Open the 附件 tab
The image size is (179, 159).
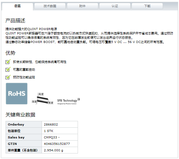pos(83,6)
